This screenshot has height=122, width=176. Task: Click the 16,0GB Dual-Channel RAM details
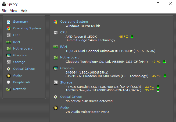(110, 51)
